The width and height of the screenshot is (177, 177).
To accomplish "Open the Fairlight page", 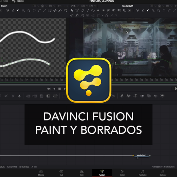I will pos(143,173).
